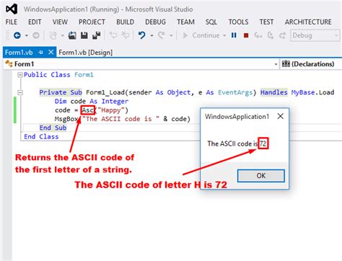Close the WindowsApplication1 message box
Screen dimensions: 342x261
coord(281,116)
